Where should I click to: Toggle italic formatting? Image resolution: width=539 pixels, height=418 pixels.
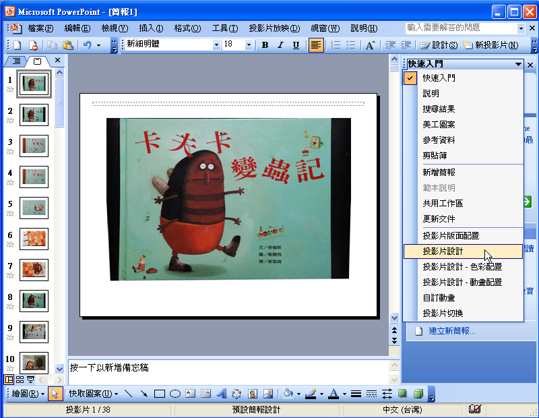coord(280,45)
